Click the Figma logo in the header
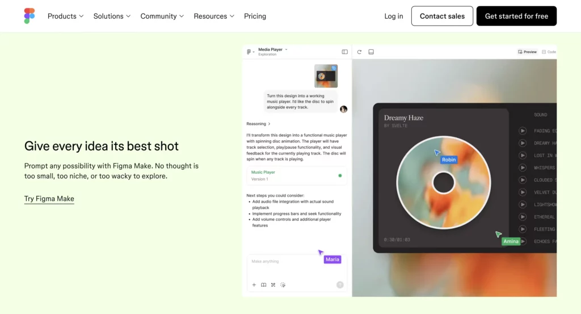Image resolution: width=581 pixels, height=314 pixels. tap(30, 16)
